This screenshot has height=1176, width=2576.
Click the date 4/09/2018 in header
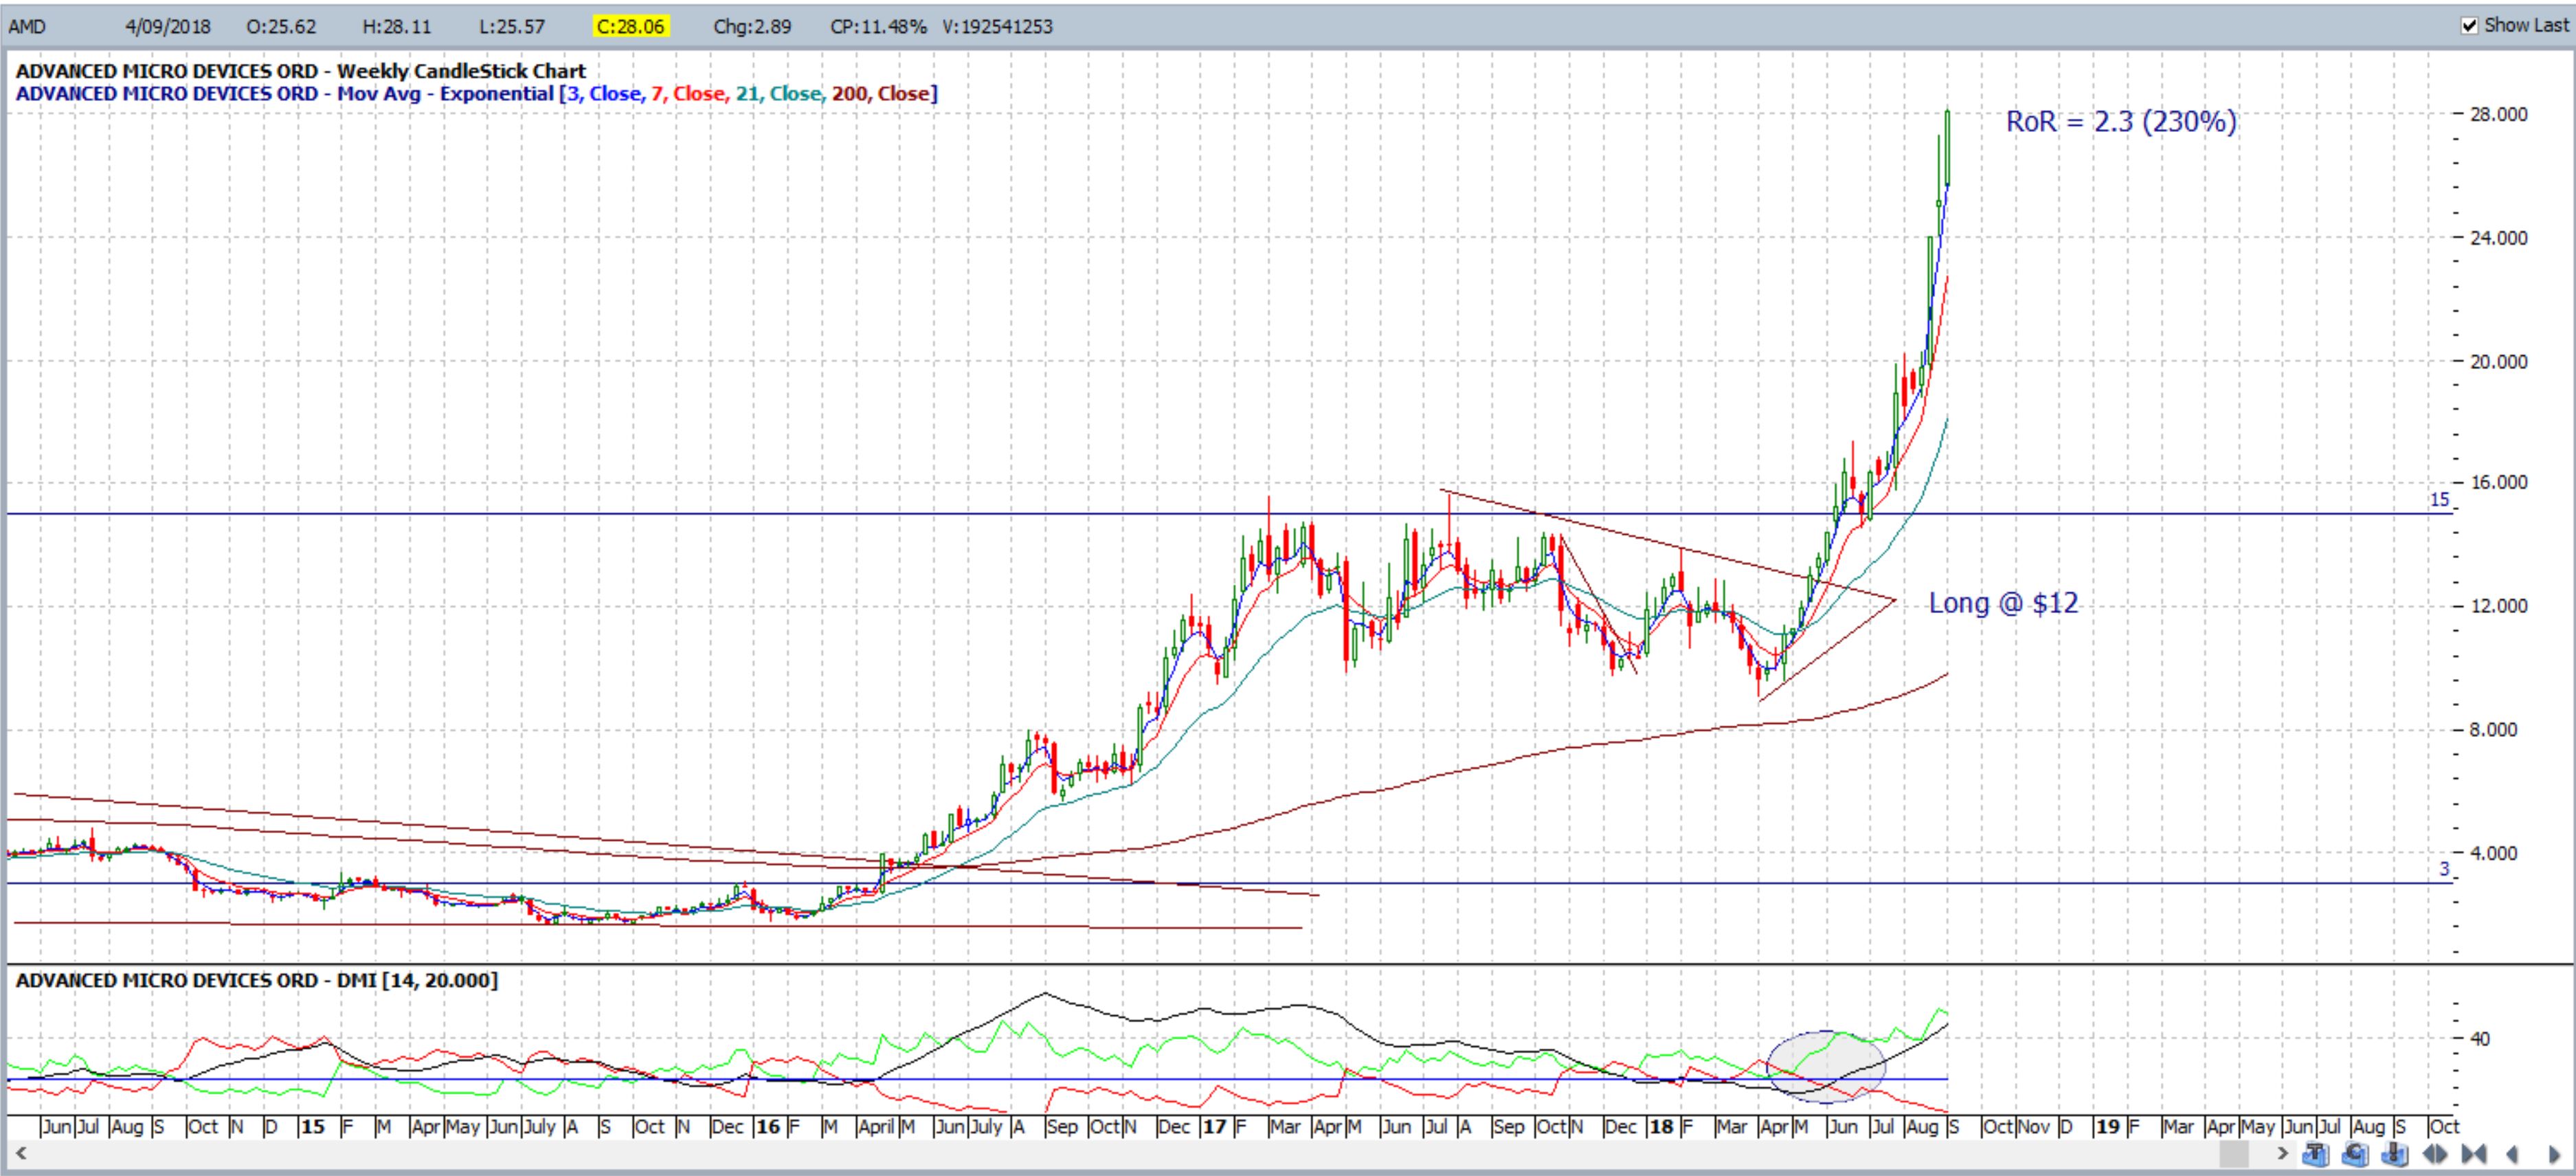tap(168, 26)
